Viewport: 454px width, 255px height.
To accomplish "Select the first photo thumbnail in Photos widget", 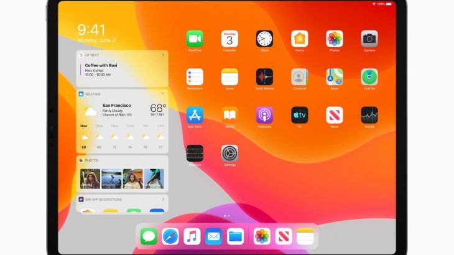I will pyautogui.click(x=90, y=179).
